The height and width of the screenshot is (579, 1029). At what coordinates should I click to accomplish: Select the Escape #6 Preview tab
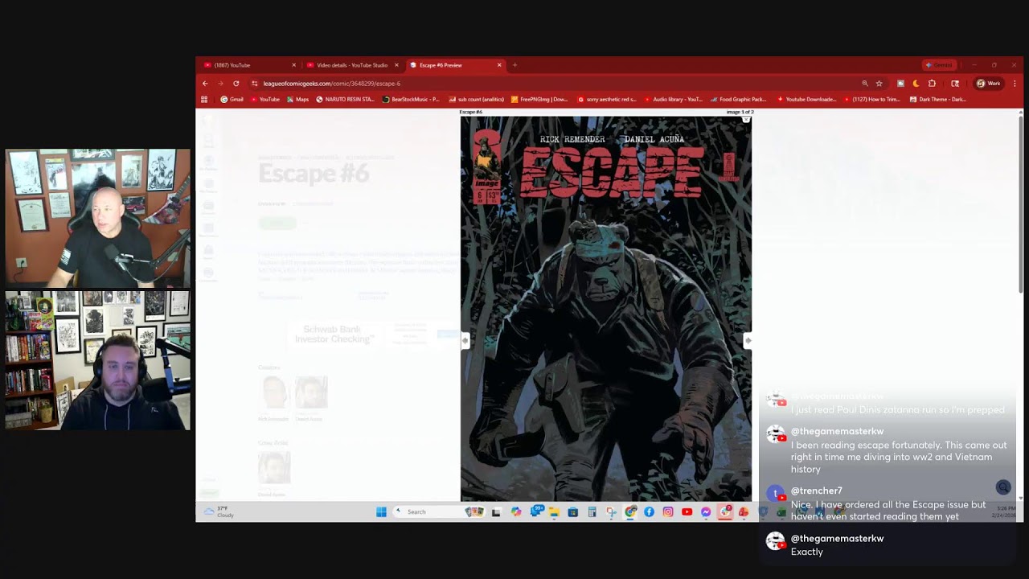point(455,65)
